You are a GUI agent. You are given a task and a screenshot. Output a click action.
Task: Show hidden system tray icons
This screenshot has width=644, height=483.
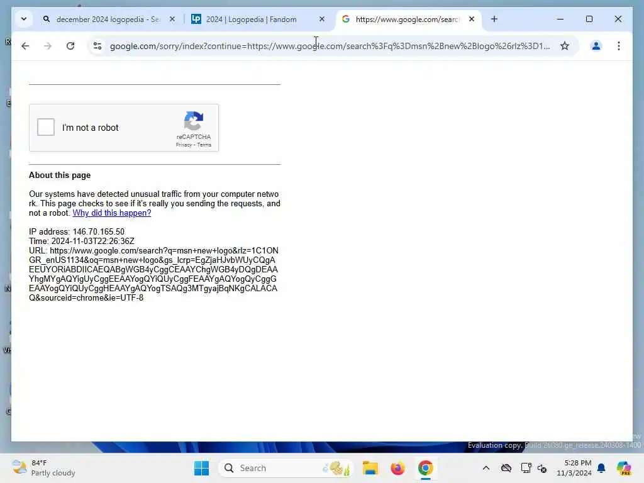pos(486,468)
